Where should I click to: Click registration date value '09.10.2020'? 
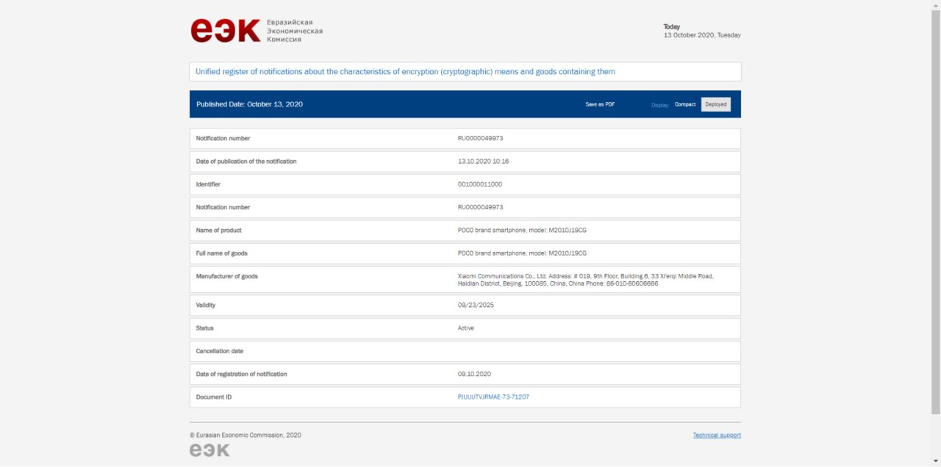point(474,374)
